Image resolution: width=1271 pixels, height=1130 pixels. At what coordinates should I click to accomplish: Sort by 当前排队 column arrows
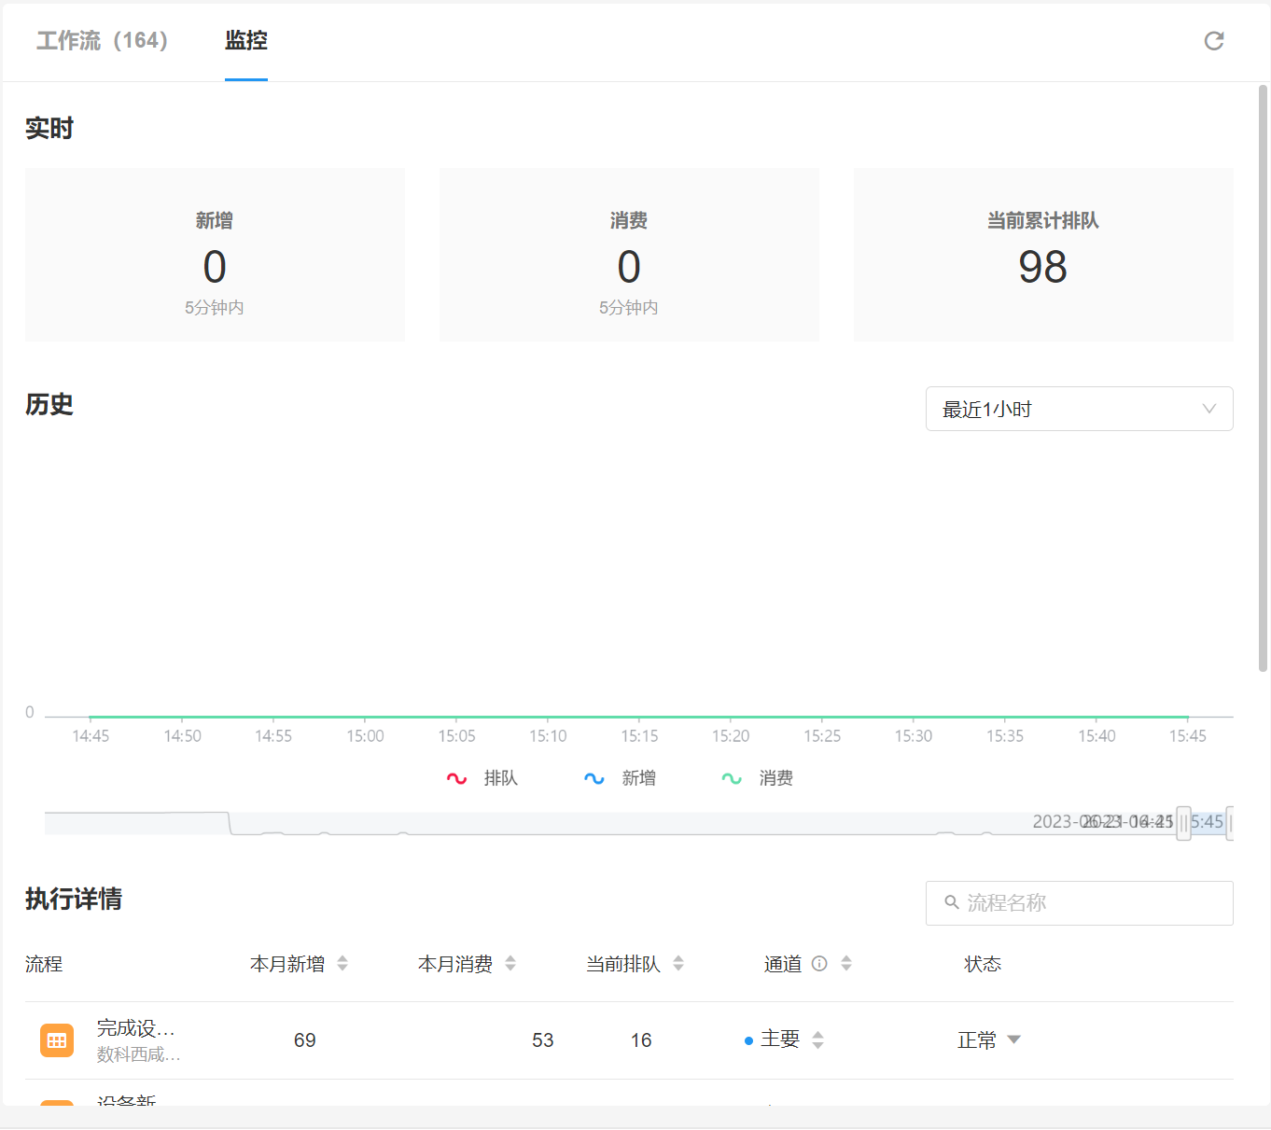click(x=678, y=964)
